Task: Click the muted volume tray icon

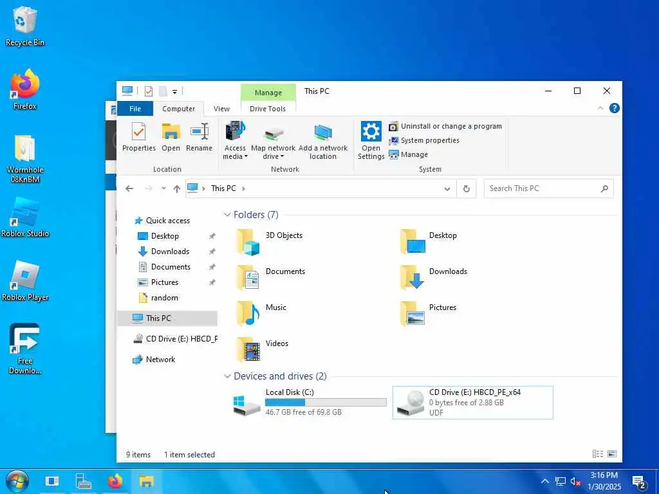Action: point(575,481)
